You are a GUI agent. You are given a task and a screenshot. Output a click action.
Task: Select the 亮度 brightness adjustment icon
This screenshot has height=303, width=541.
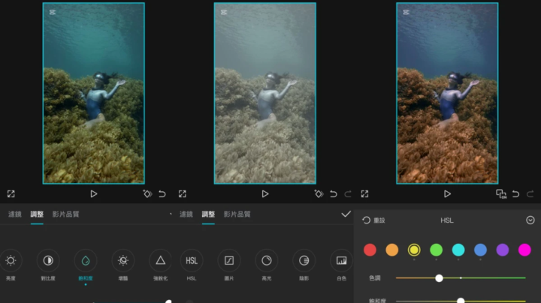coord(11,260)
